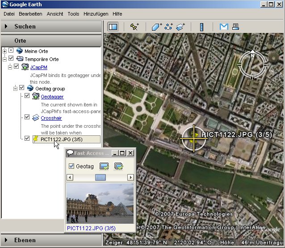Click the overlay icon beside Crosshair

pos(35,118)
